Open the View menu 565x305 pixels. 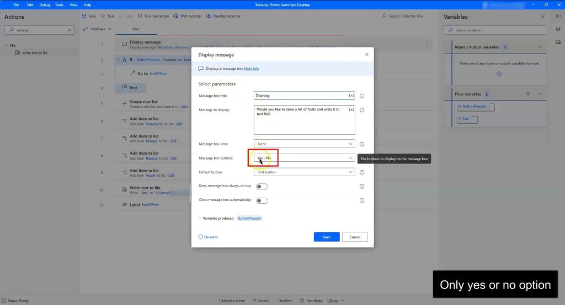(x=73, y=5)
